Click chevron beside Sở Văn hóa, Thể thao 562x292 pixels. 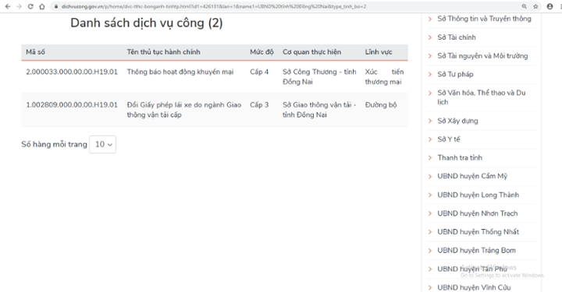point(430,93)
